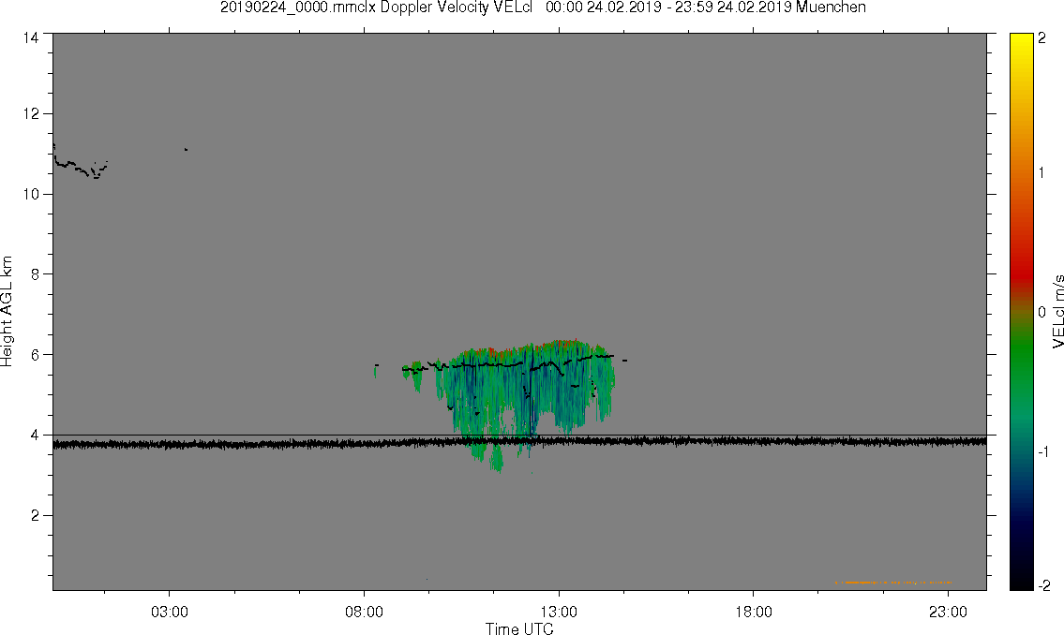
Task: Click the 8 km height tick label
Action: pos(35,273)
